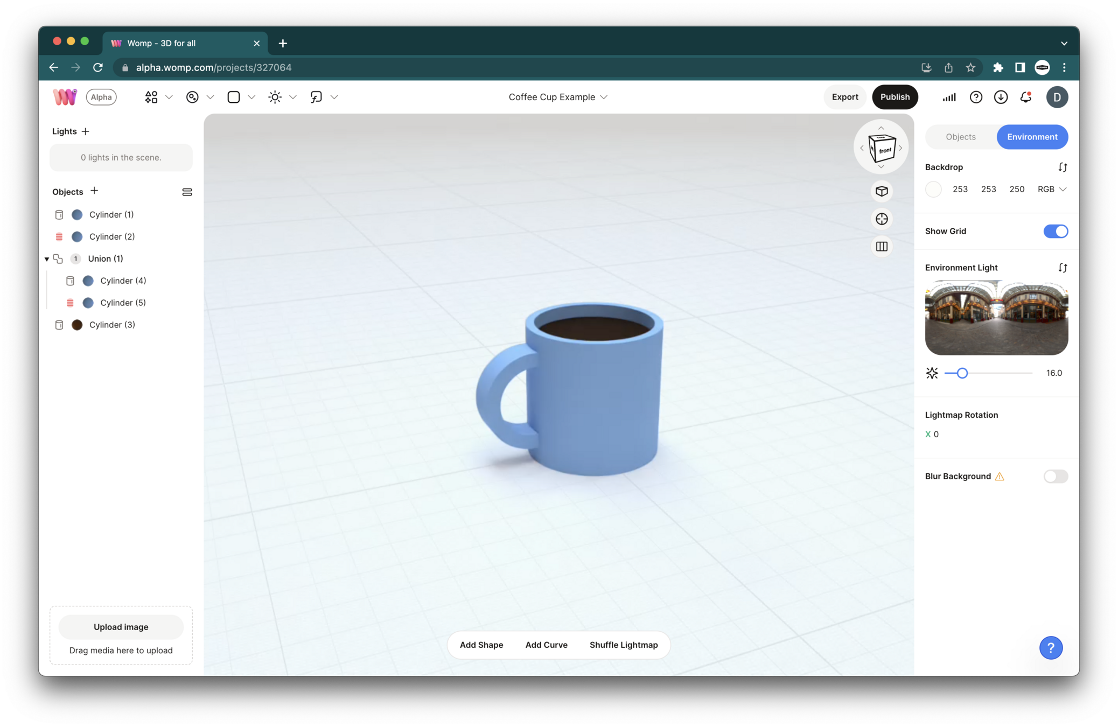Open the notifications bell
1118x727 pixels.
(x=1025, y=97)
